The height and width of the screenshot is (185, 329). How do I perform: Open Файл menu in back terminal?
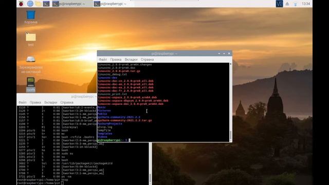(23, 102)
